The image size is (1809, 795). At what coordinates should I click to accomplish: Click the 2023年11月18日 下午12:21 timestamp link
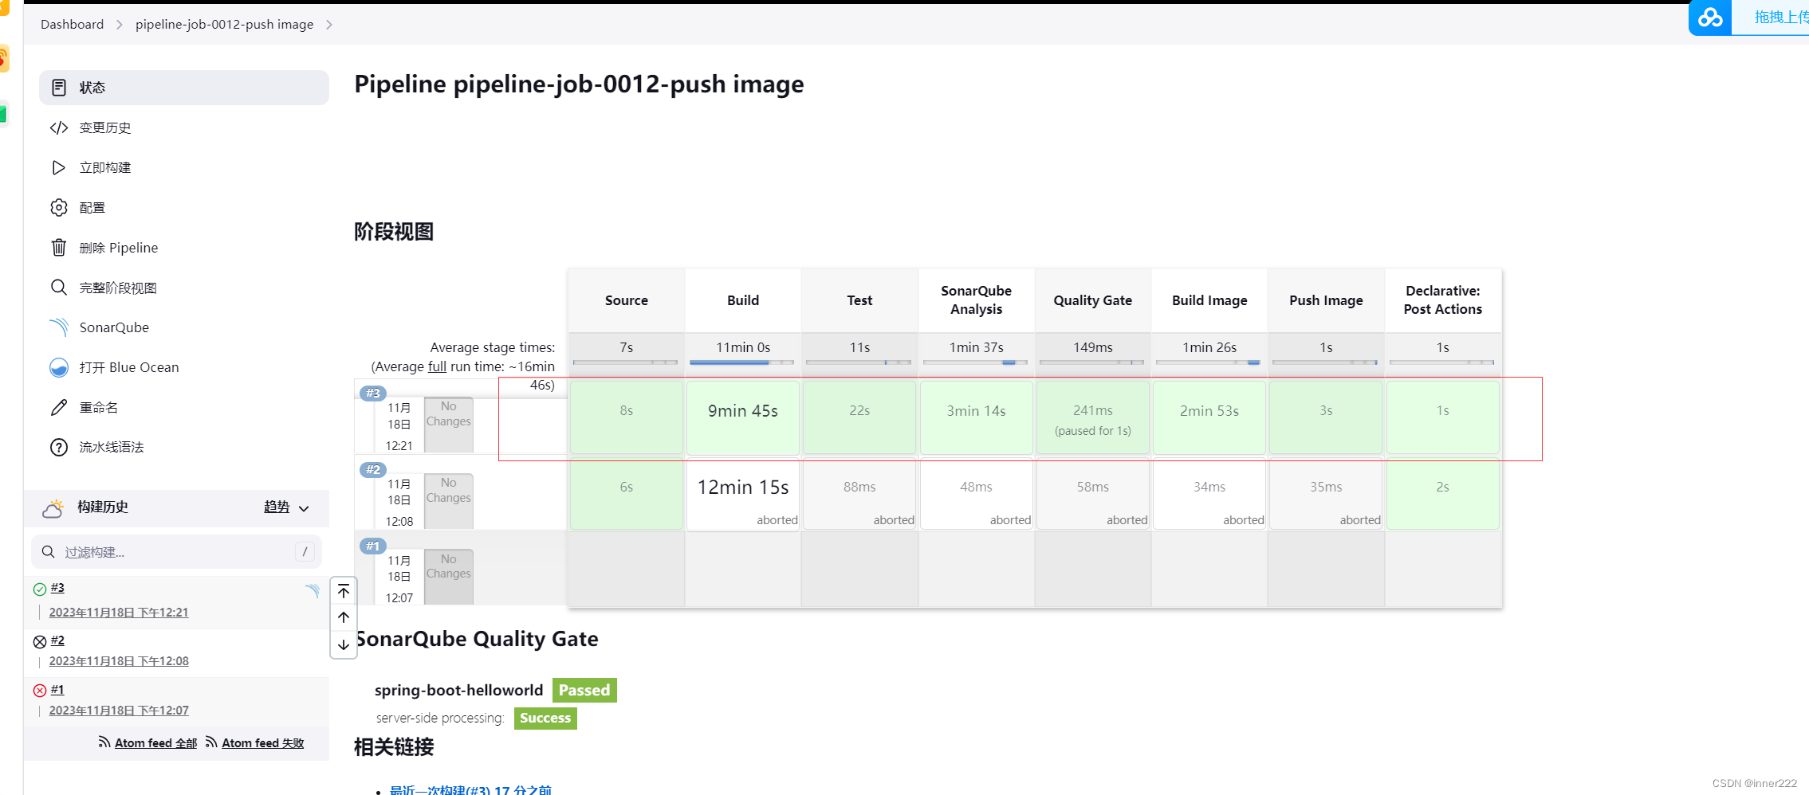pyautogui.click(x=119, y=613)
